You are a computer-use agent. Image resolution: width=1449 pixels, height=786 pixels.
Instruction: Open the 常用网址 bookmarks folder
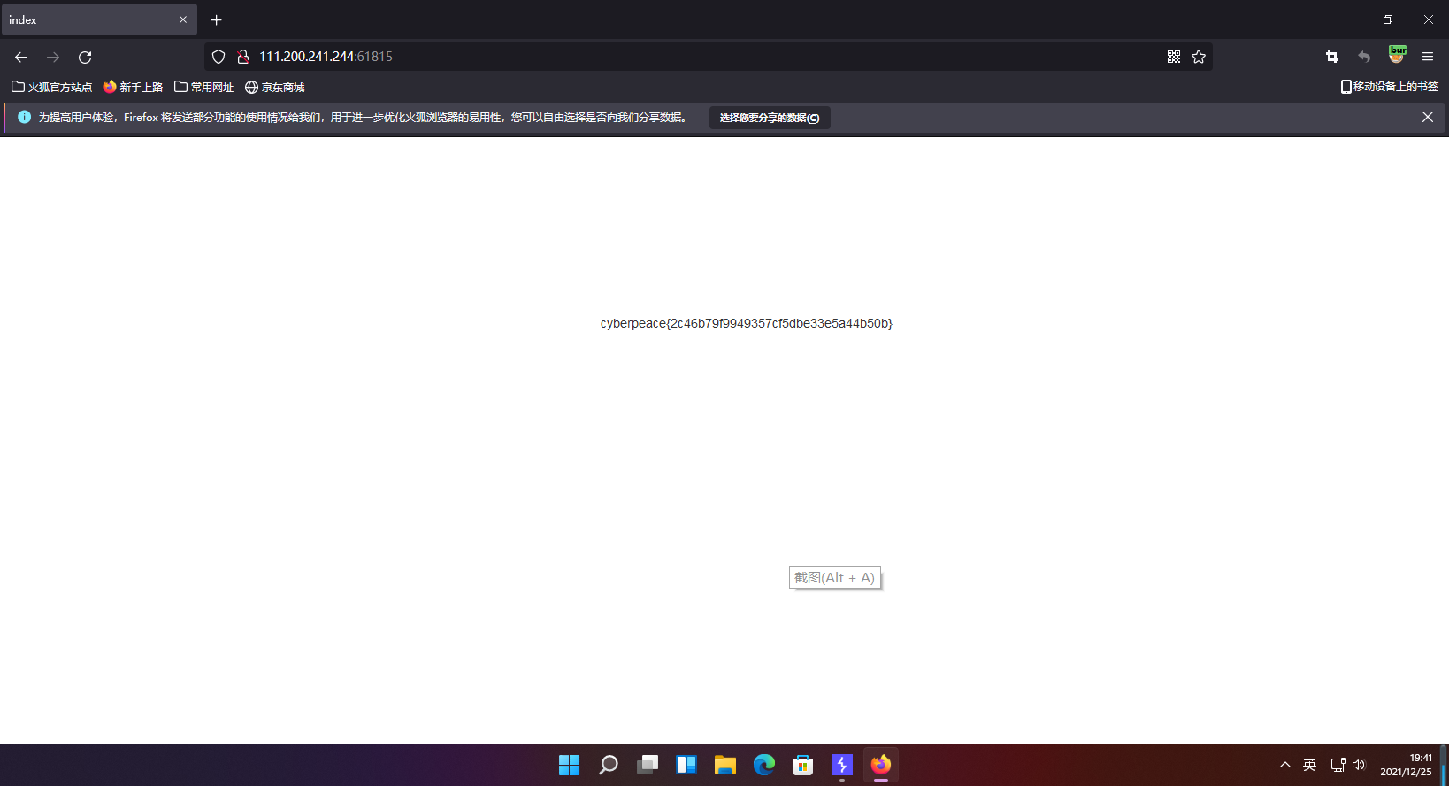tap(203, 87)
